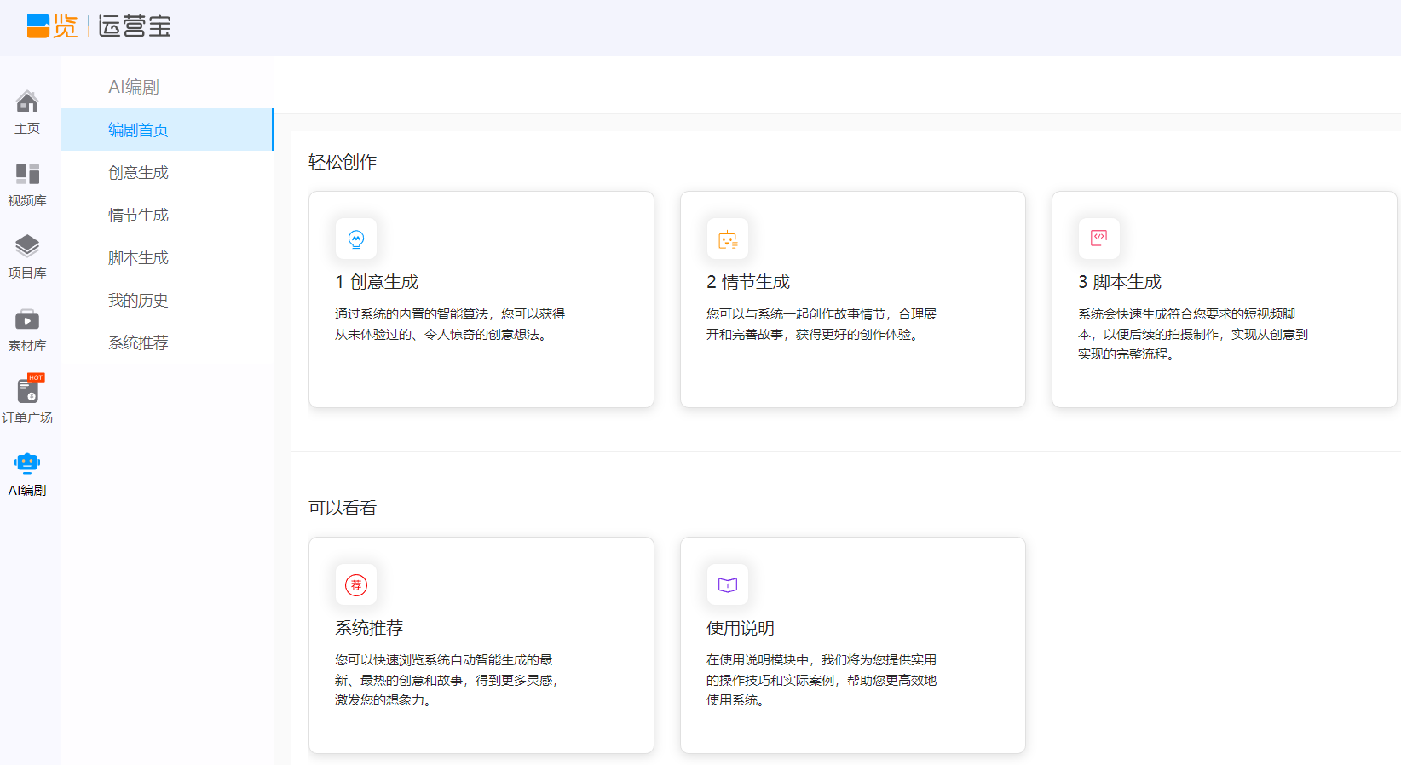This screenshot has width=1401, height=765.
Task: Click the 情节生成 card's orange icon
Action: [x=728, y=239]
